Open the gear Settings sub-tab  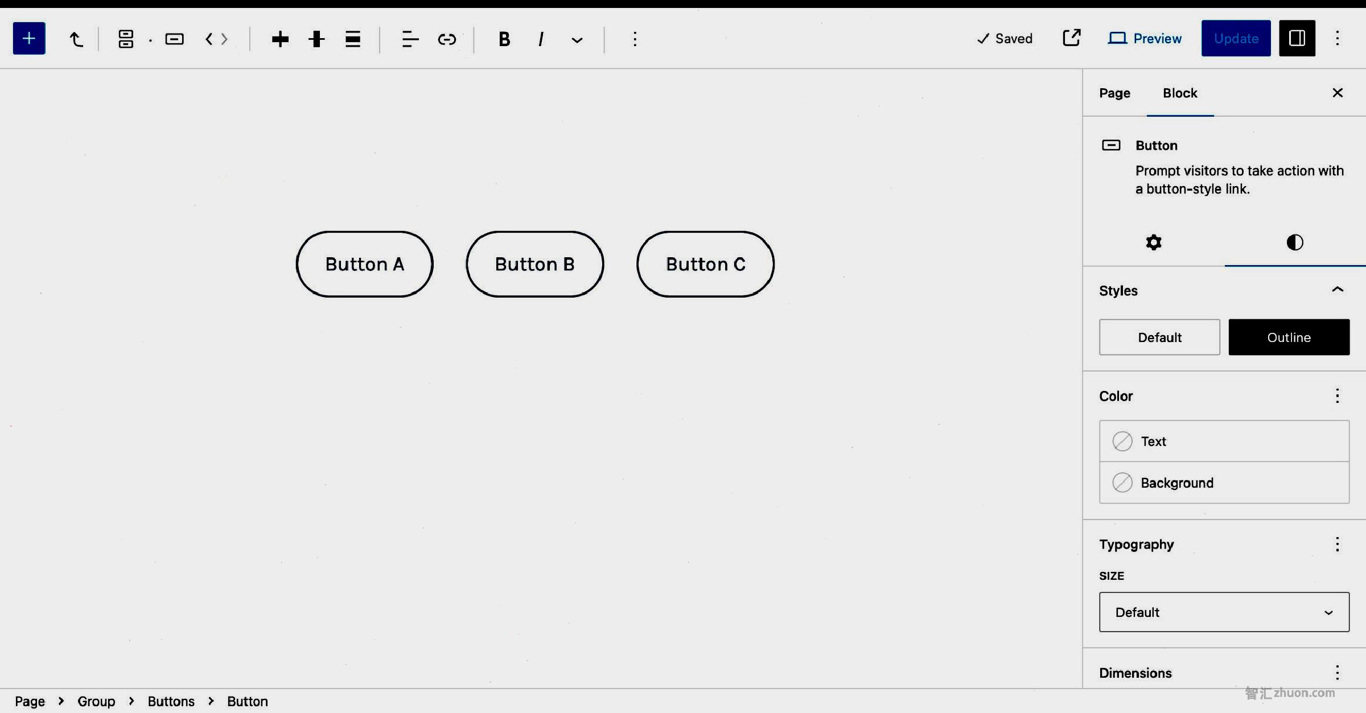pos(1154,242)
